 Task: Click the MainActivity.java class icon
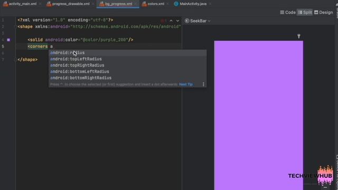176,4
